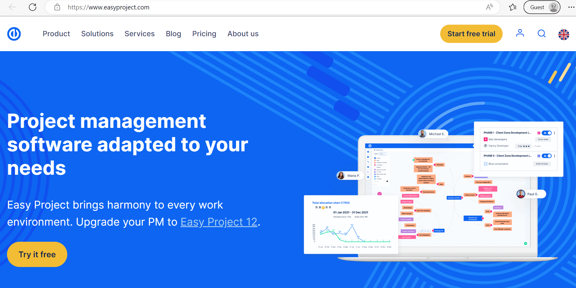Open the browser settings ellipsis menu
The image size is (576, 288).
tap(571, 7)
